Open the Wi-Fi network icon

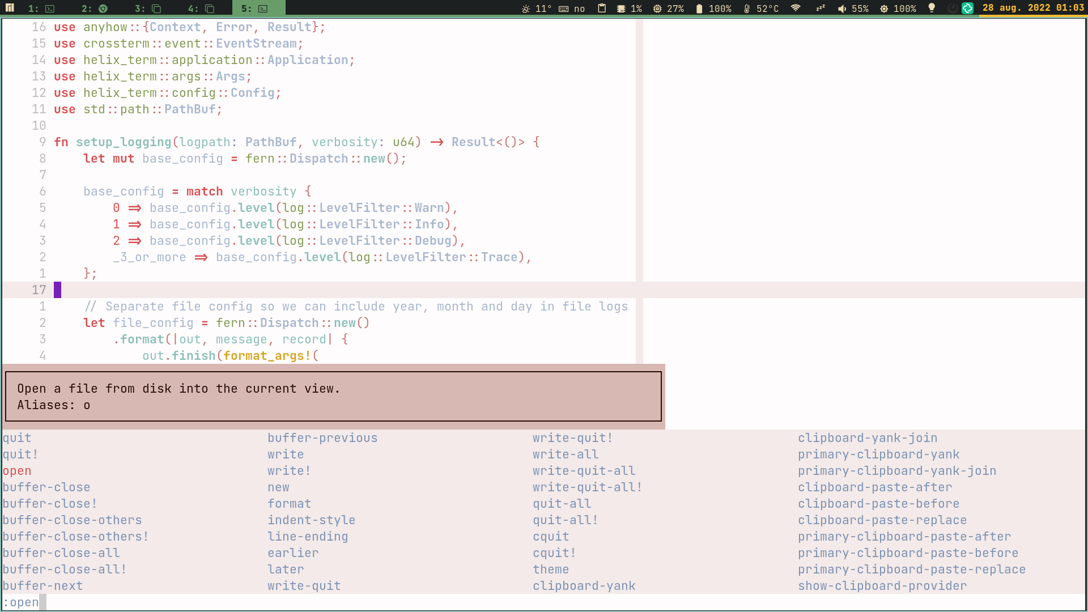point(796,8)
